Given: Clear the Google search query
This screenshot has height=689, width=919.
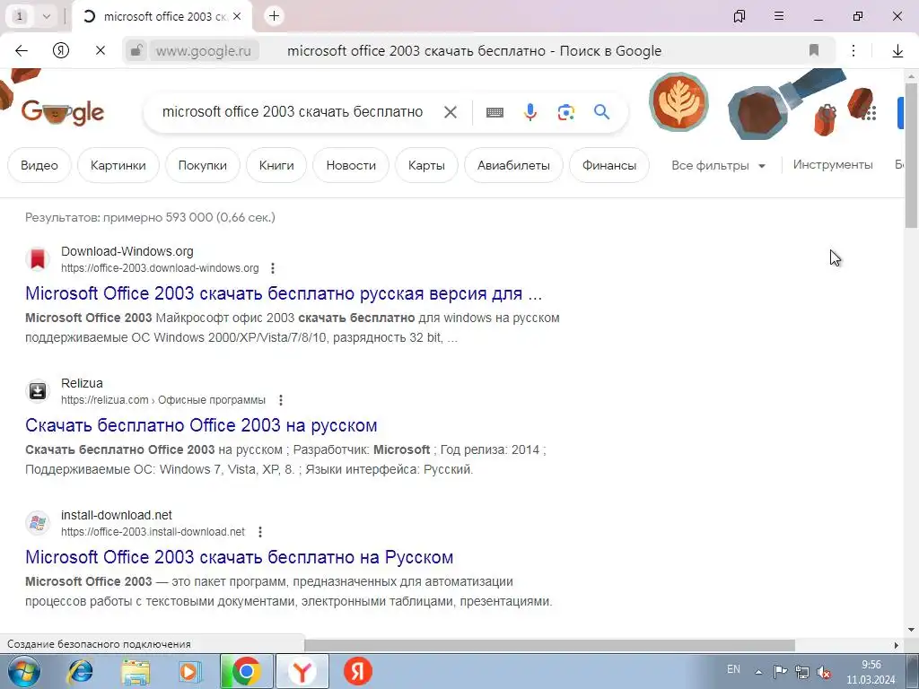Looking at the screenshot, I should tap(451, 112).
